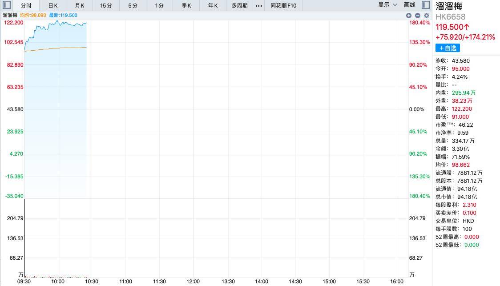Zoom out chart with minus icon

coord(417,15)
